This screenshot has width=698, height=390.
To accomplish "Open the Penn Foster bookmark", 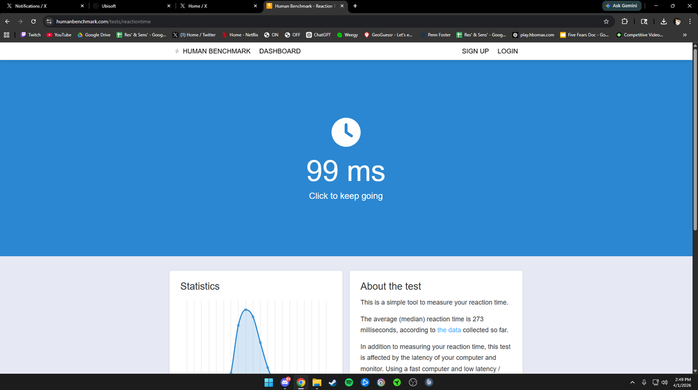I will pyautogui.click(x=435, y=35).
